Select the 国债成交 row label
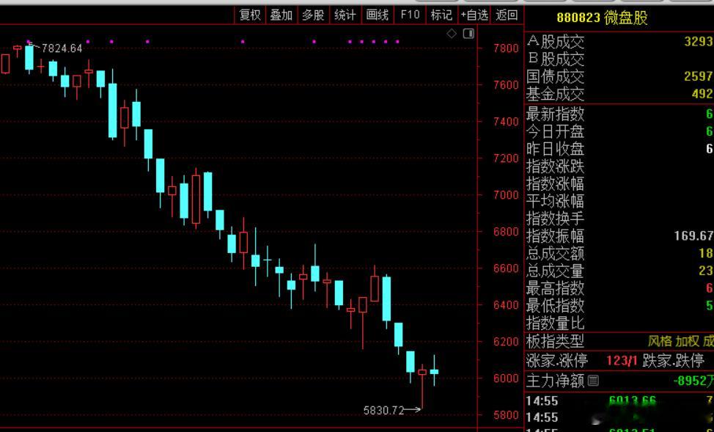The height and width of the screenshot is (432, 714). (x=555, y=76)
